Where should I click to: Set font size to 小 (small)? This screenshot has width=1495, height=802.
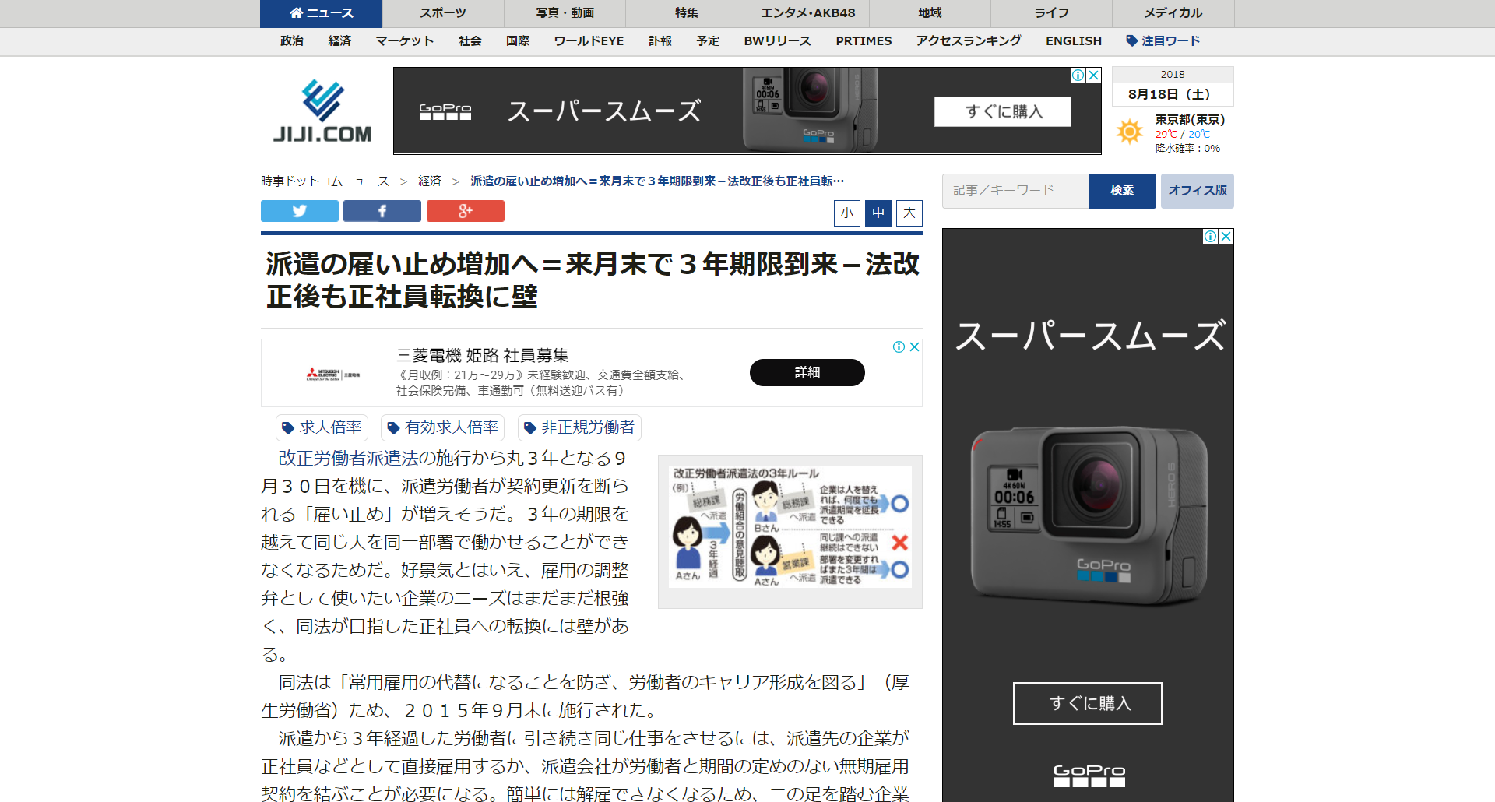click(x=847, y=213)
